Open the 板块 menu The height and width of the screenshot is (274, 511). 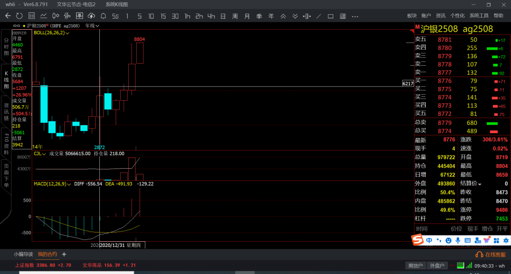tap(412, 16)
